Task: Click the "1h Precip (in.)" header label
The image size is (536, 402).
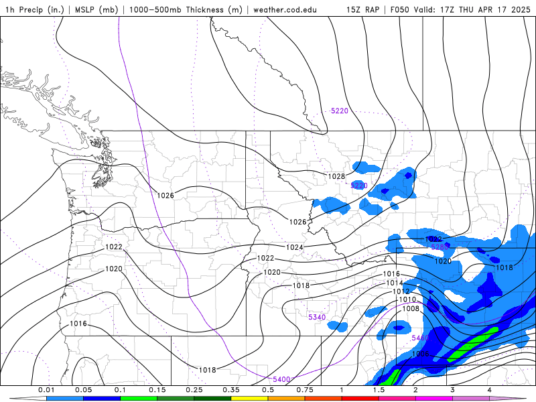Action: pos(35,9)
